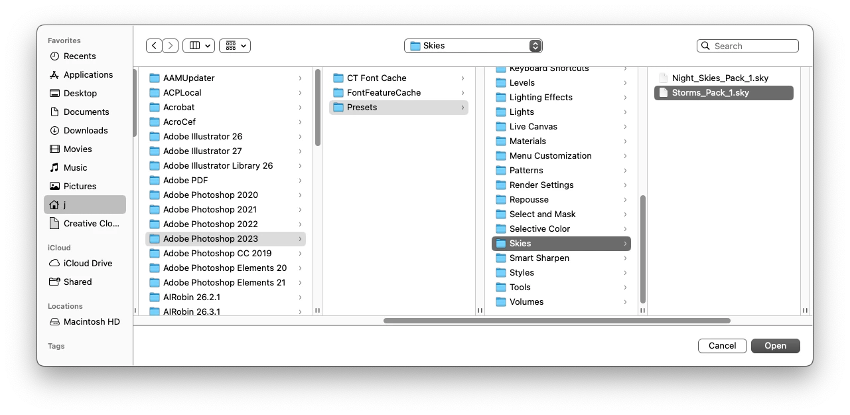Click the Open button

(776, 346)
